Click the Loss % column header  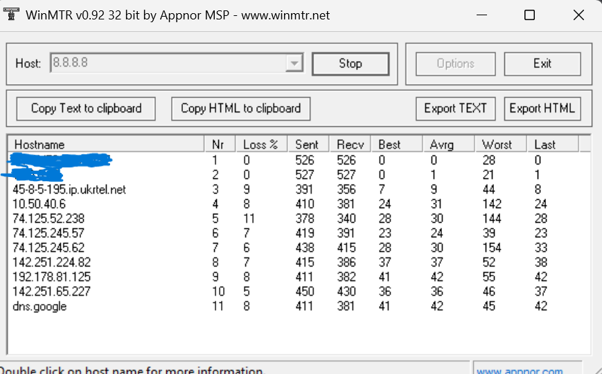point(260,144)
